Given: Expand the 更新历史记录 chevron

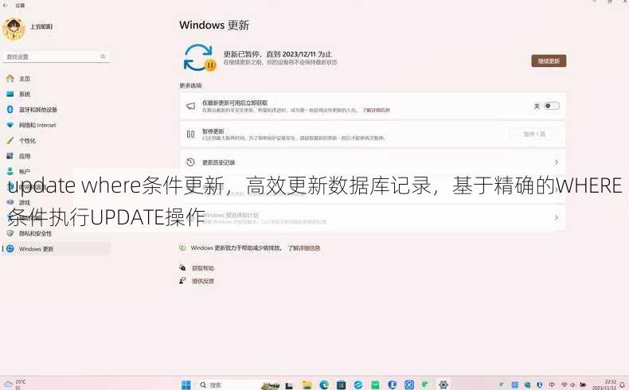Looking at the screenshot, I should click(x=557, y=162).
